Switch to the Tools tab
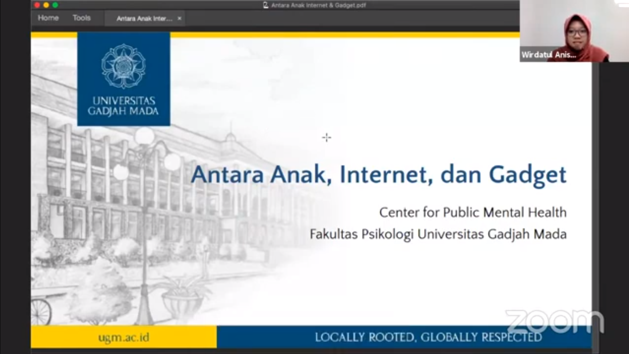Screen dimensions: 629x354 coord(81,18)
